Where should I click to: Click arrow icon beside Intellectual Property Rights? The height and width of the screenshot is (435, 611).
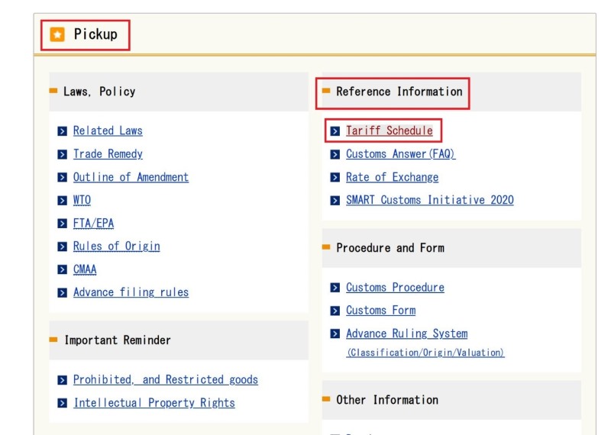(x=63, y=403)
